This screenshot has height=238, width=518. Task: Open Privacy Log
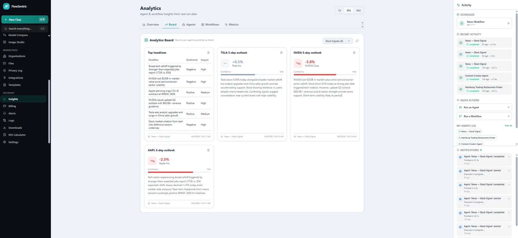coord(15,70)
